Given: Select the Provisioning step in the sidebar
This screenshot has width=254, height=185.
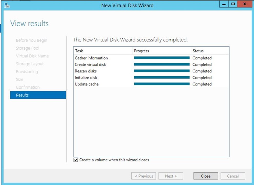Looking at the screenshot, I should (27, 72).
